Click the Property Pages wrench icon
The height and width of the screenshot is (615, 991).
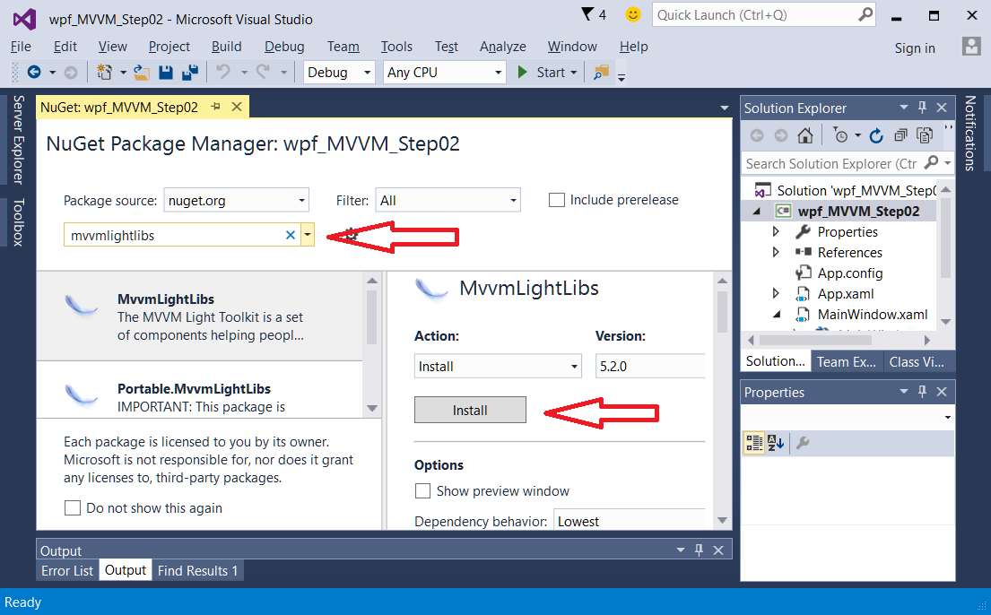click(803, 443)
